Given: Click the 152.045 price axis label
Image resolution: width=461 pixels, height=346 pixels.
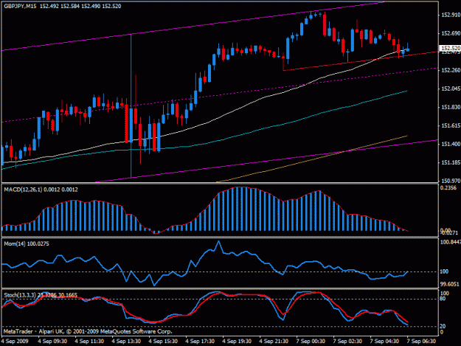Looking at the screenshot, I should pyautogui.click(x=451, y=89).
